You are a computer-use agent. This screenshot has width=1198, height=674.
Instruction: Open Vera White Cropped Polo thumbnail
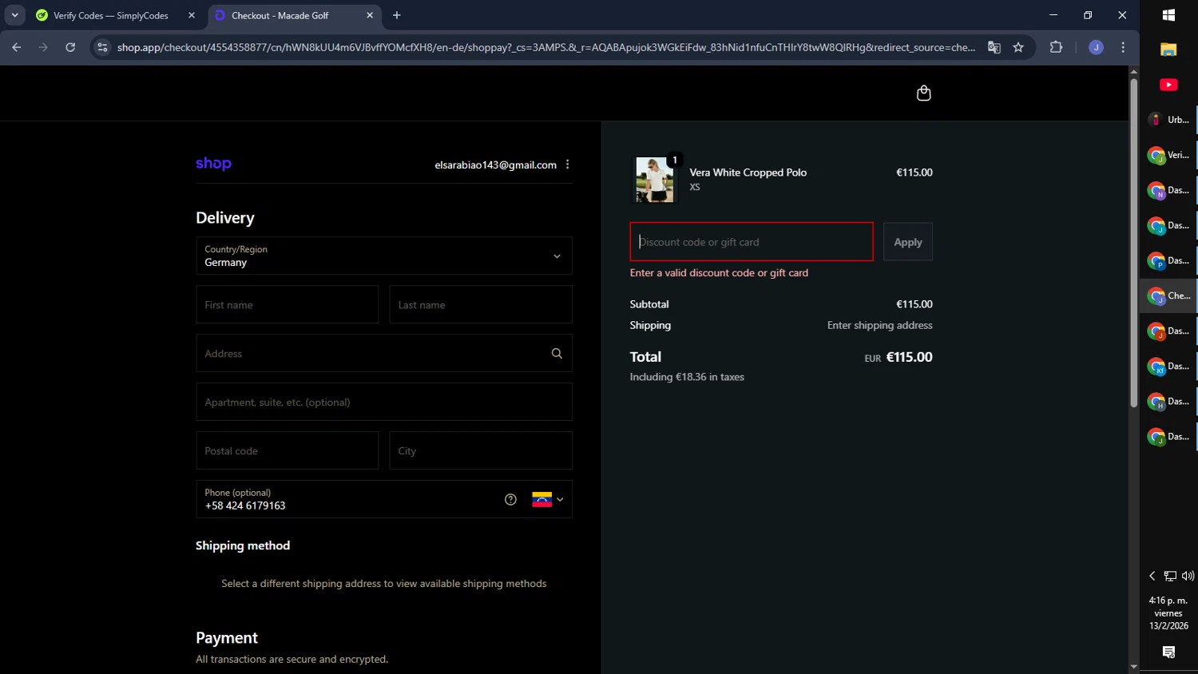[x=654, y=179]
